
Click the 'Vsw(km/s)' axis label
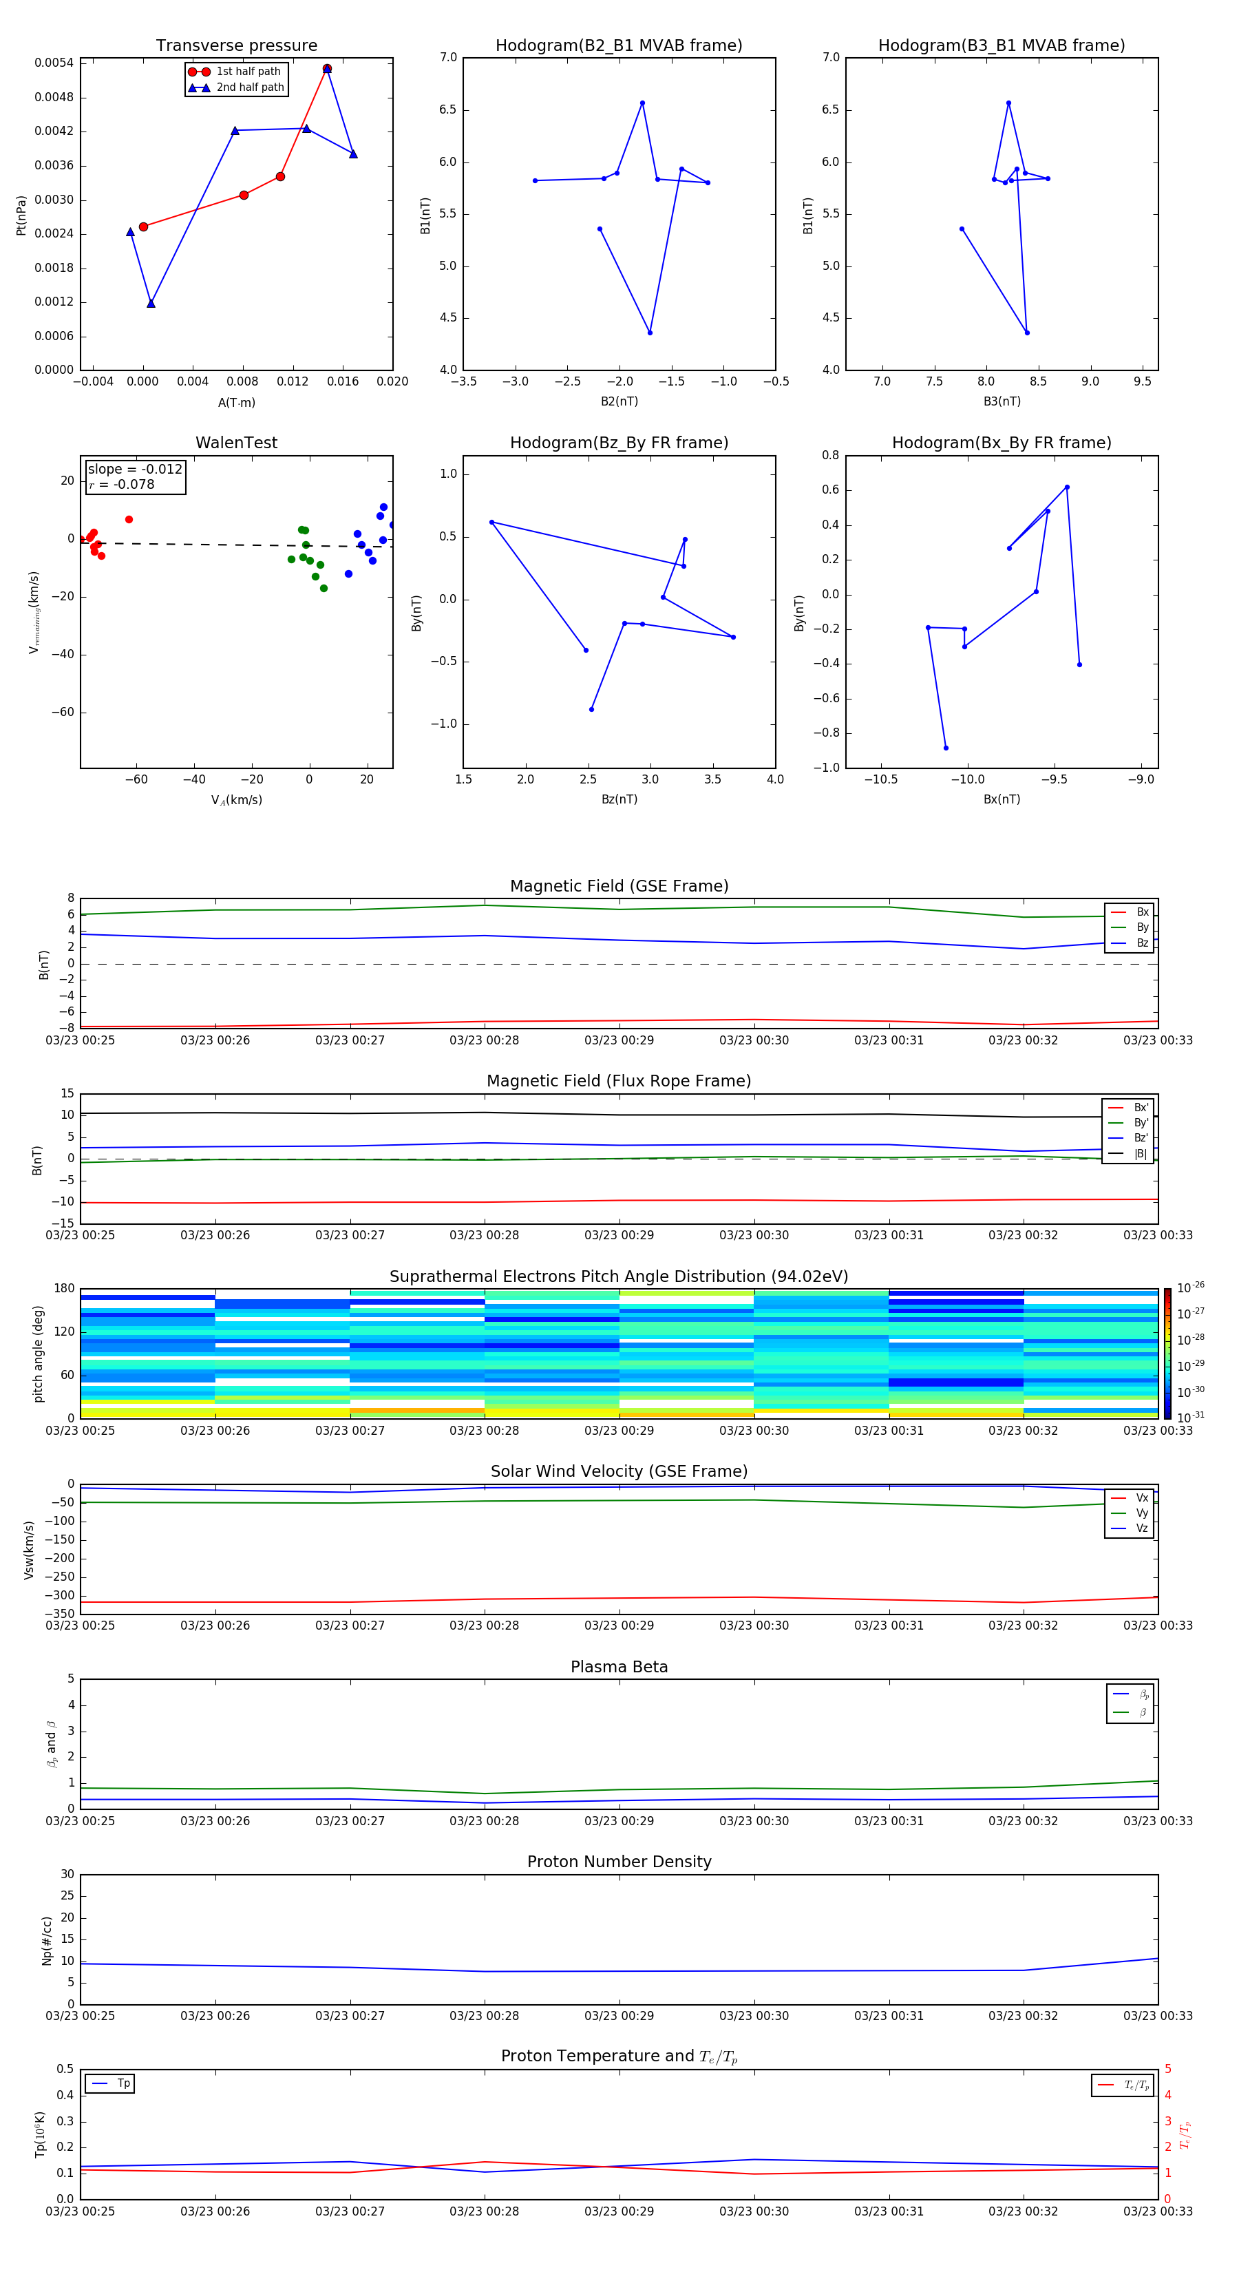tap(29, 1550)
